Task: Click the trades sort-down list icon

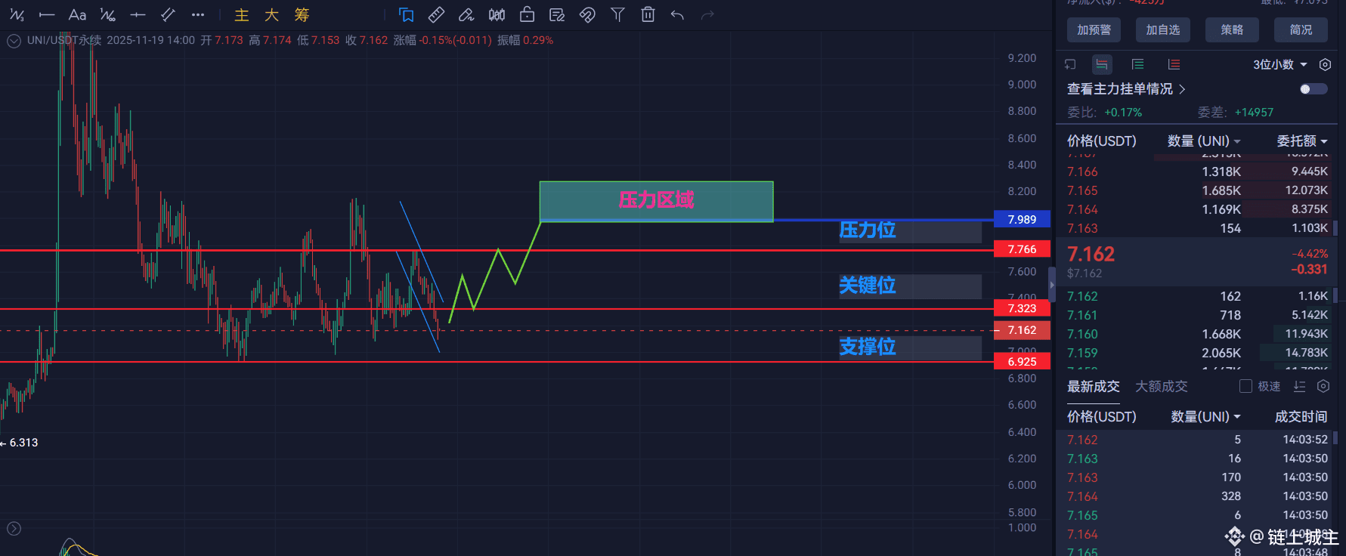Action: pos(1299,387)
